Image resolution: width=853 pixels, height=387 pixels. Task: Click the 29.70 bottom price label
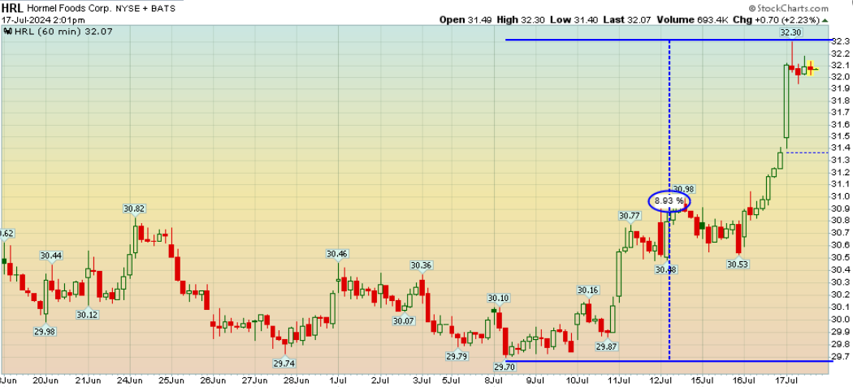(505, 367)
